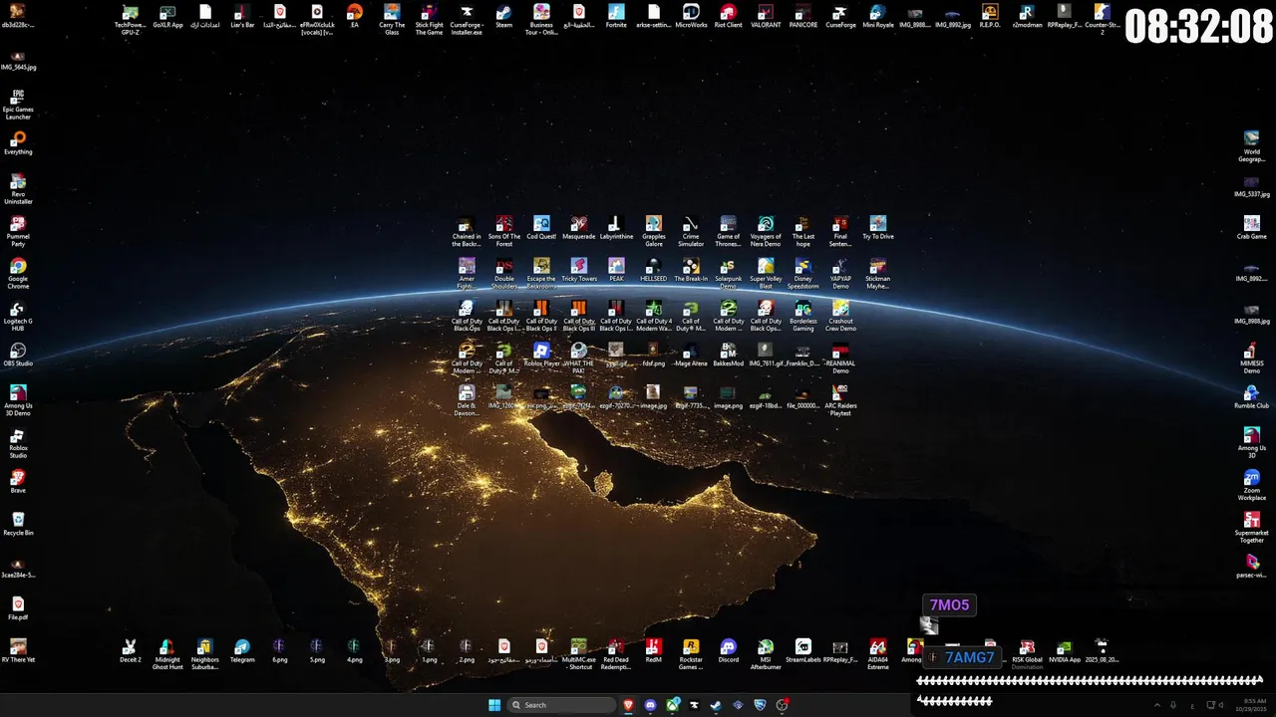The height and width of the screenshot is (717, 1276).
Task: Open Discord from the taskbar
Action: [x=651, y=705]
